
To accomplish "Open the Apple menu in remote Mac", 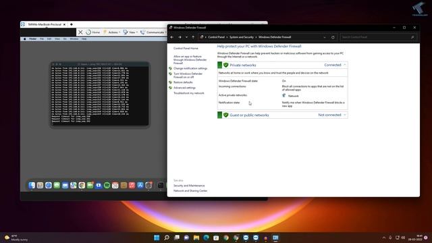I will click(25, 39).
